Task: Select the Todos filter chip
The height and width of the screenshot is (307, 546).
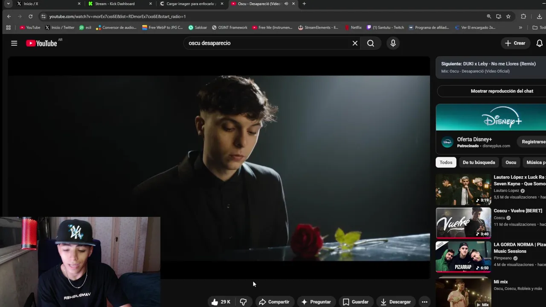Action: click(446, 162)
